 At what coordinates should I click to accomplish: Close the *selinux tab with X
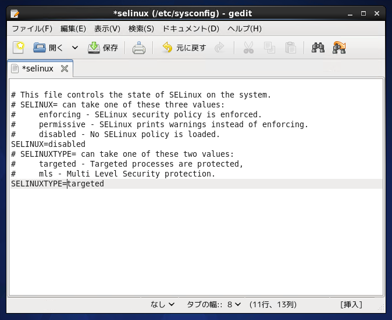[x=65, y=69]
